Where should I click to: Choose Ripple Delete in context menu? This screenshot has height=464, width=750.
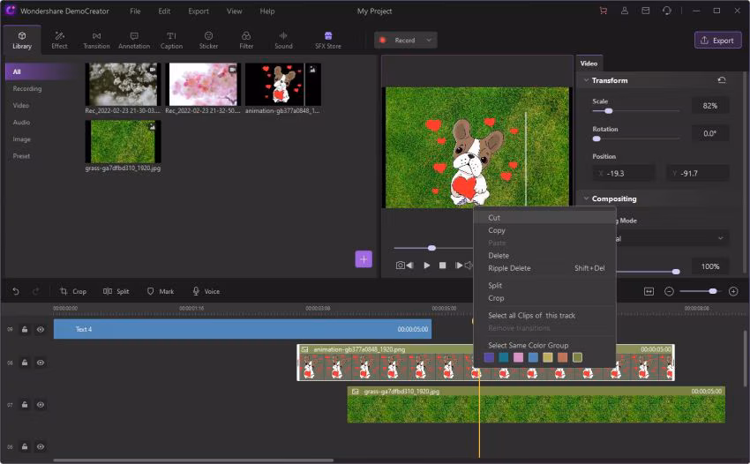pyautogui.click(x=544, y=268)
